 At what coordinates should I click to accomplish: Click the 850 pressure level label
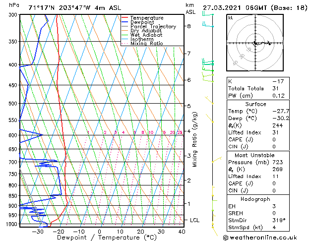(14, 196)
